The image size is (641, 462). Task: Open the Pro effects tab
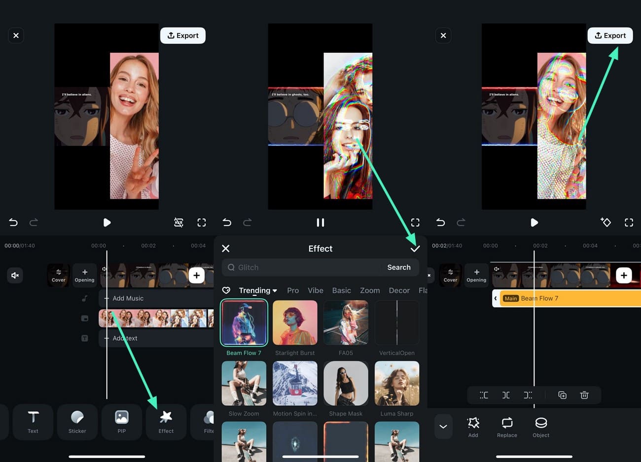(293, 290)
